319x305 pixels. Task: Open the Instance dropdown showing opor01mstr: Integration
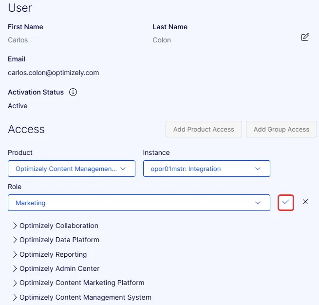pyautogui.click(x=206, y=169)
